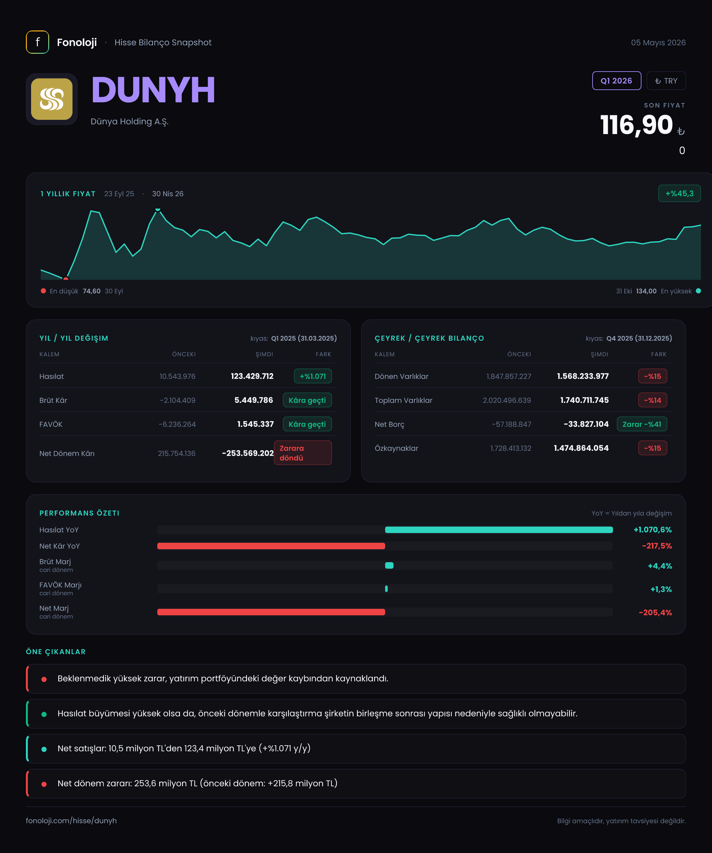
Task: Click the Fonoloji brand name
Action: pyautogui.click(x=77, y=42)
